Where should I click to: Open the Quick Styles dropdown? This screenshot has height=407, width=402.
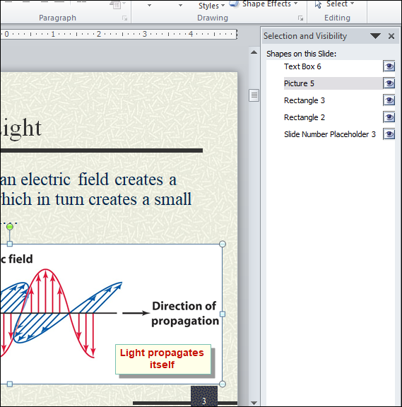coord(211,6)
